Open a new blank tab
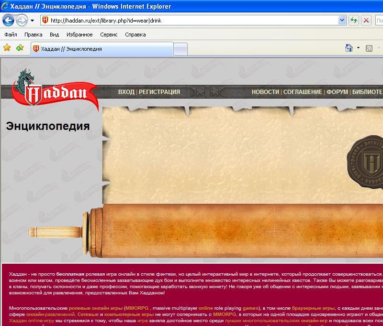Image resolution: width=383 pixels, height=326 pixels. coord(180,49)
